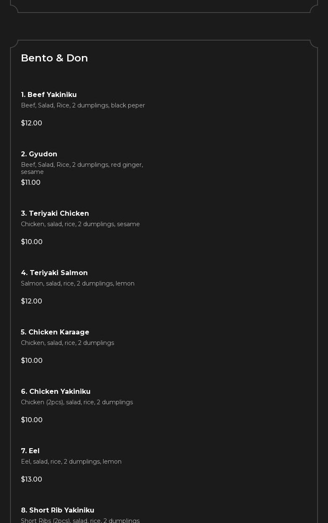Select the 5. Chicken Karaage title
The height and width of the screenshot is (523, 328).
click(x=55, y=332)
